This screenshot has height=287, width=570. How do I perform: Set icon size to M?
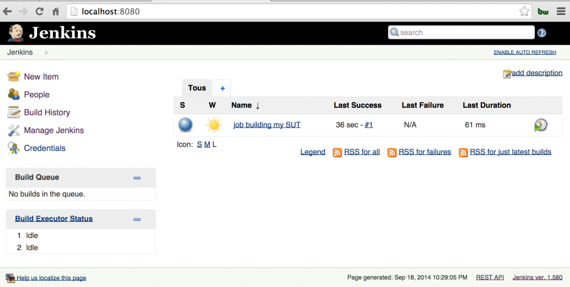pyautogui.click(x=207, y=144)
